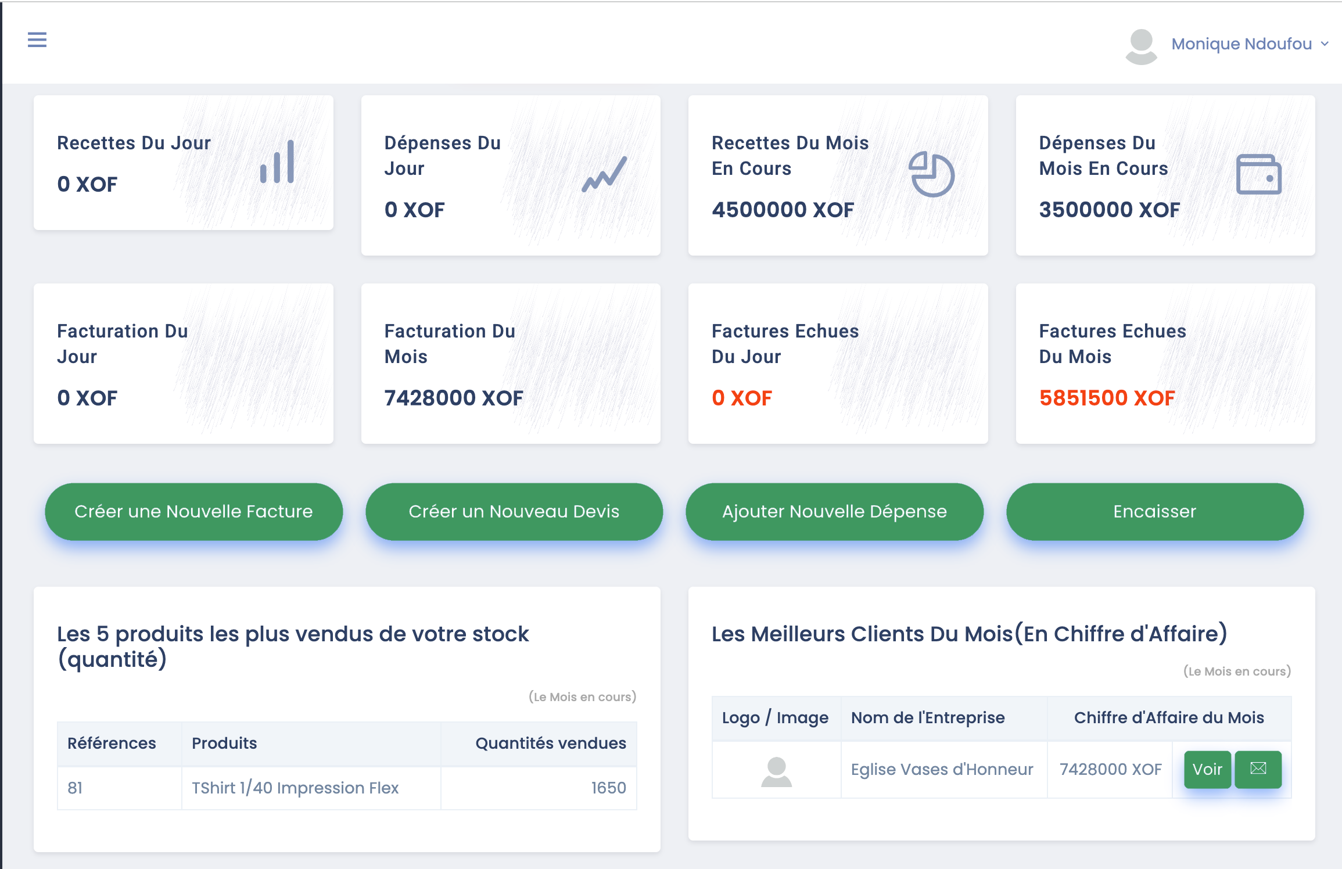Open the hamburger sidebar menu

coord(37,40)
